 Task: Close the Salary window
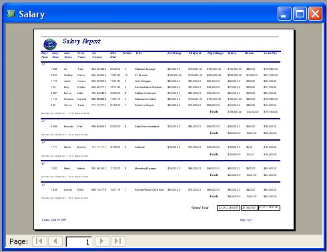[315, 14]
